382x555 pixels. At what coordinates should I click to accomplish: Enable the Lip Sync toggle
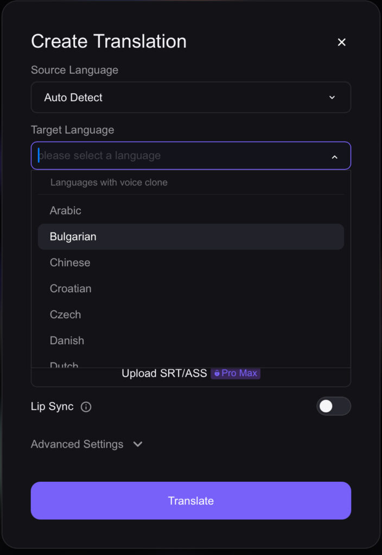(x=333, y=406)
